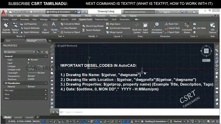Collapse the 3D Visualization section
The width and height of the screenshot is (221, 124).
point(46,83)
